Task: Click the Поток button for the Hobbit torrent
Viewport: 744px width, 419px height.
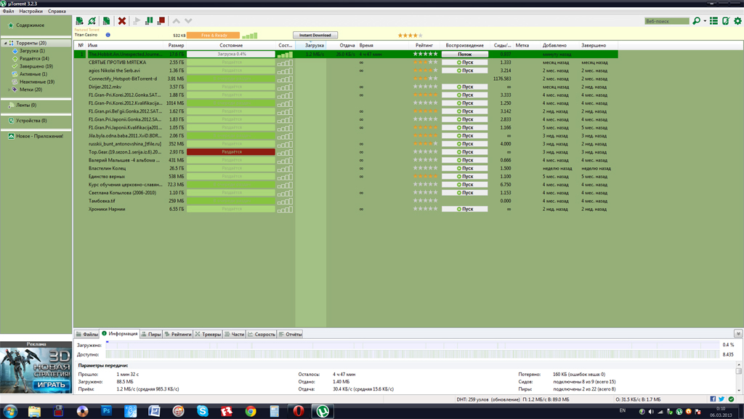Action: (x=464, y=55)
